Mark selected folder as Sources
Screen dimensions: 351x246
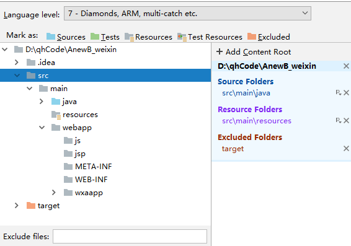tap(66, 37)
